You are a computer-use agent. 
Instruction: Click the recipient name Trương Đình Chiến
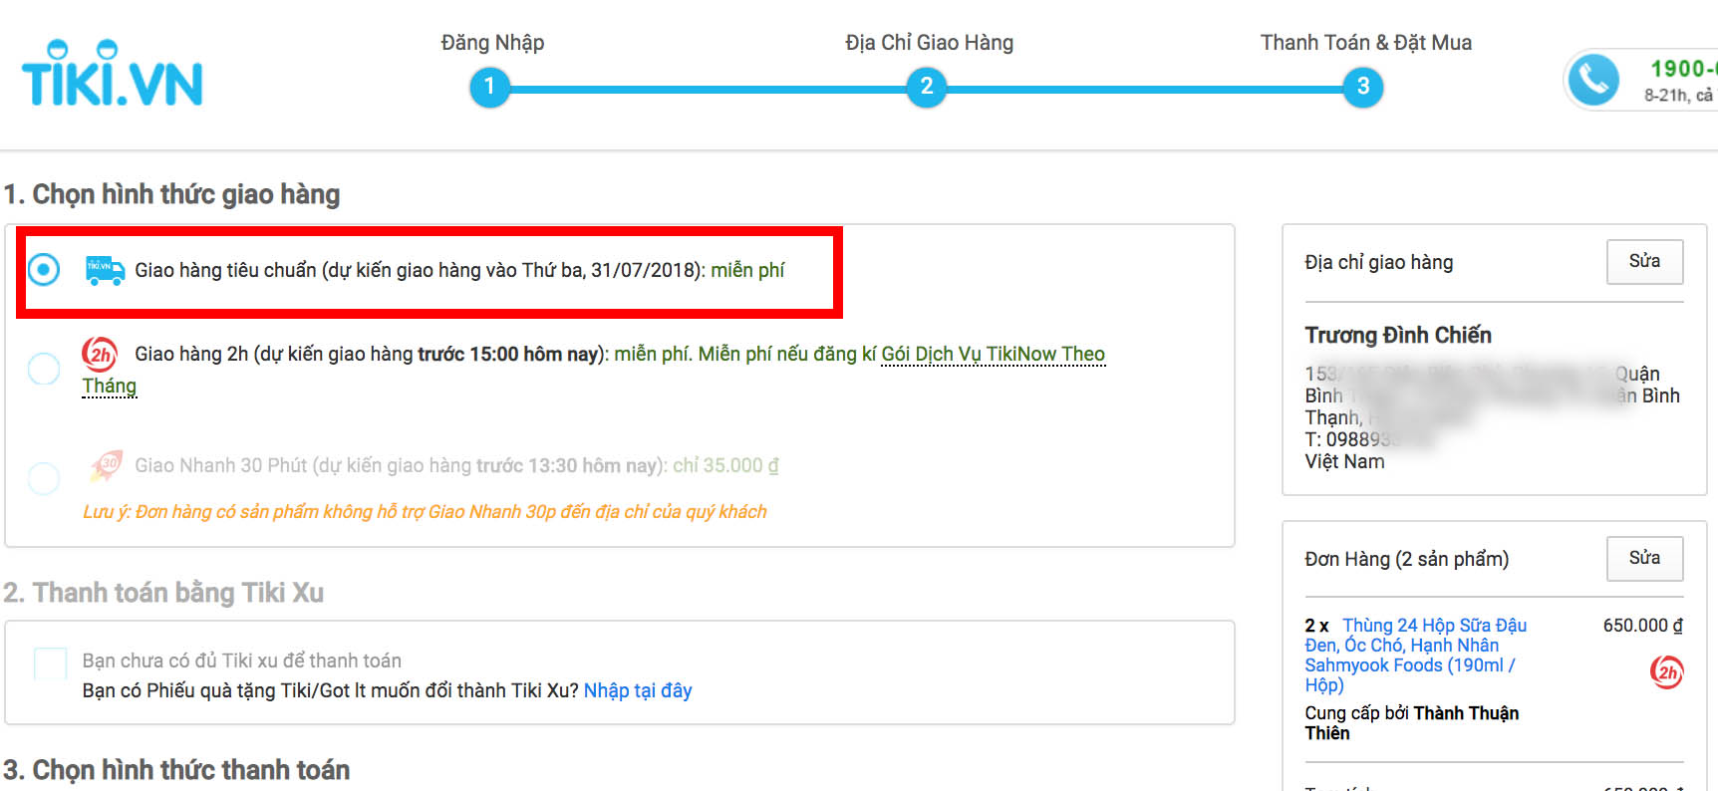pos(1398,335)
